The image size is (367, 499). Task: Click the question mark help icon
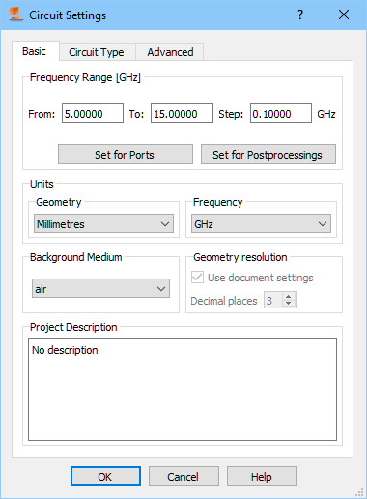tap(300, 15)
